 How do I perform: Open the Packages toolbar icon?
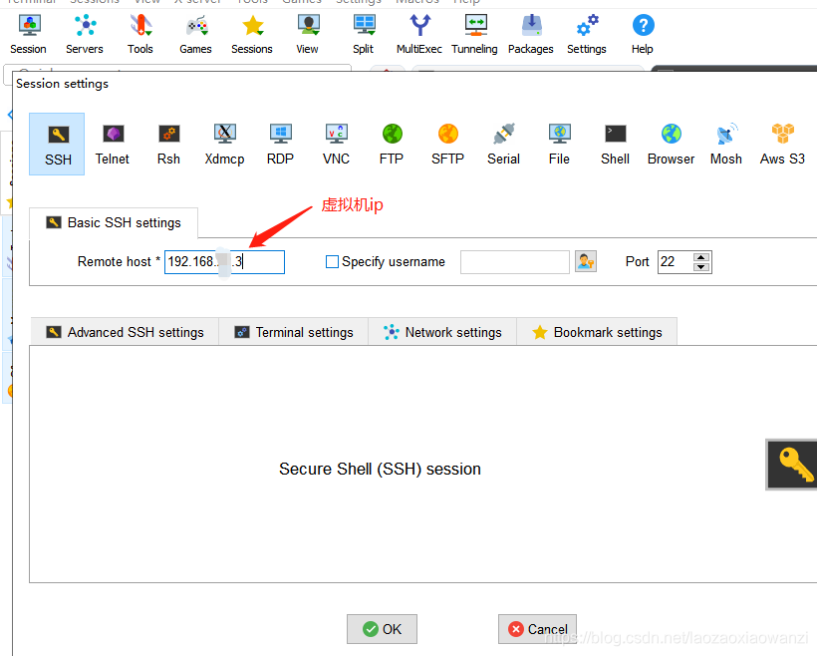coord(531,35)
